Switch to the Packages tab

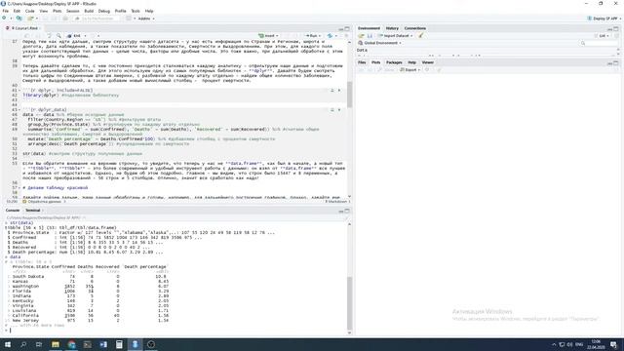point(394,62)
